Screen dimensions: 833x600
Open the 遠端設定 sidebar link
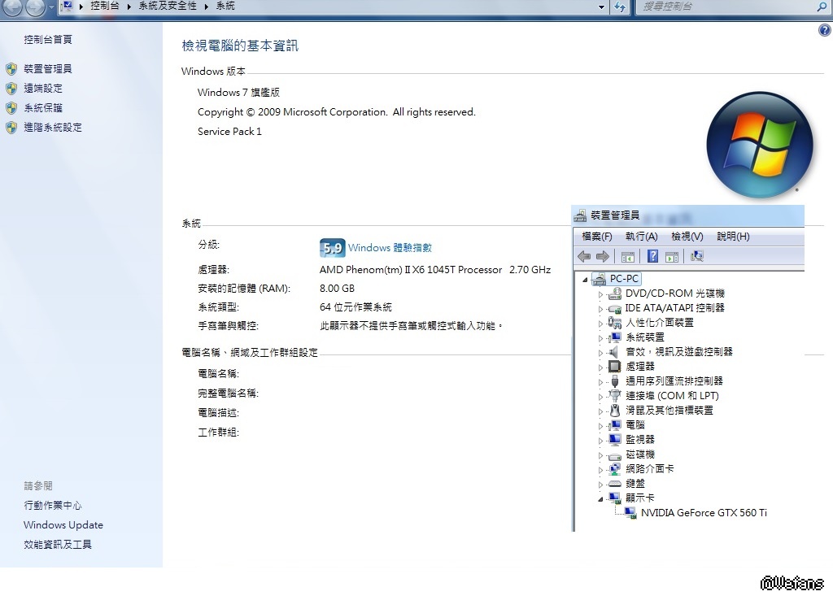[x=43, y=89]
